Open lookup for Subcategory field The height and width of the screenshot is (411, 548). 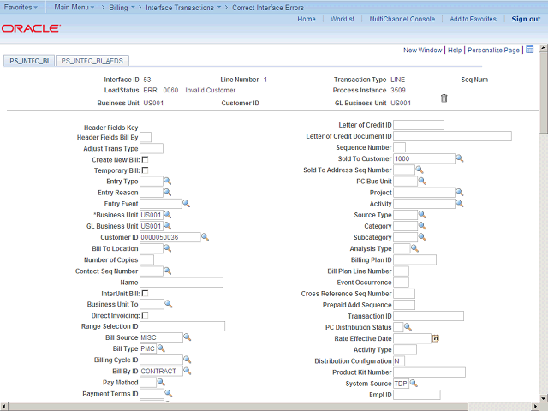click(422, 237)
